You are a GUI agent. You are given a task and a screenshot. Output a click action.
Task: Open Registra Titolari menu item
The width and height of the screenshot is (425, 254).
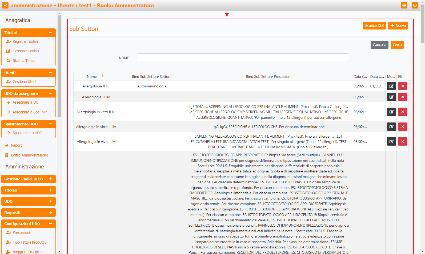(25, 41)
